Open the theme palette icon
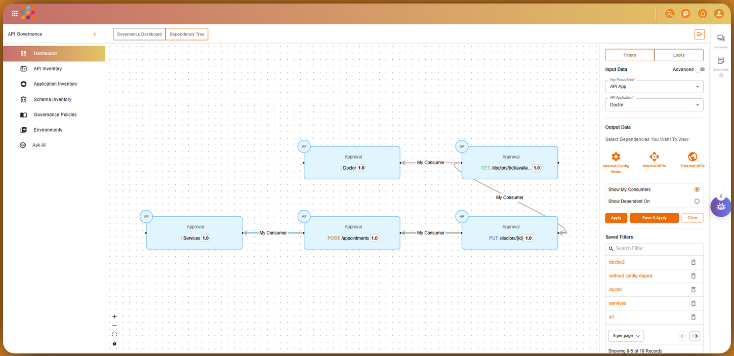 tap(686, 14)
